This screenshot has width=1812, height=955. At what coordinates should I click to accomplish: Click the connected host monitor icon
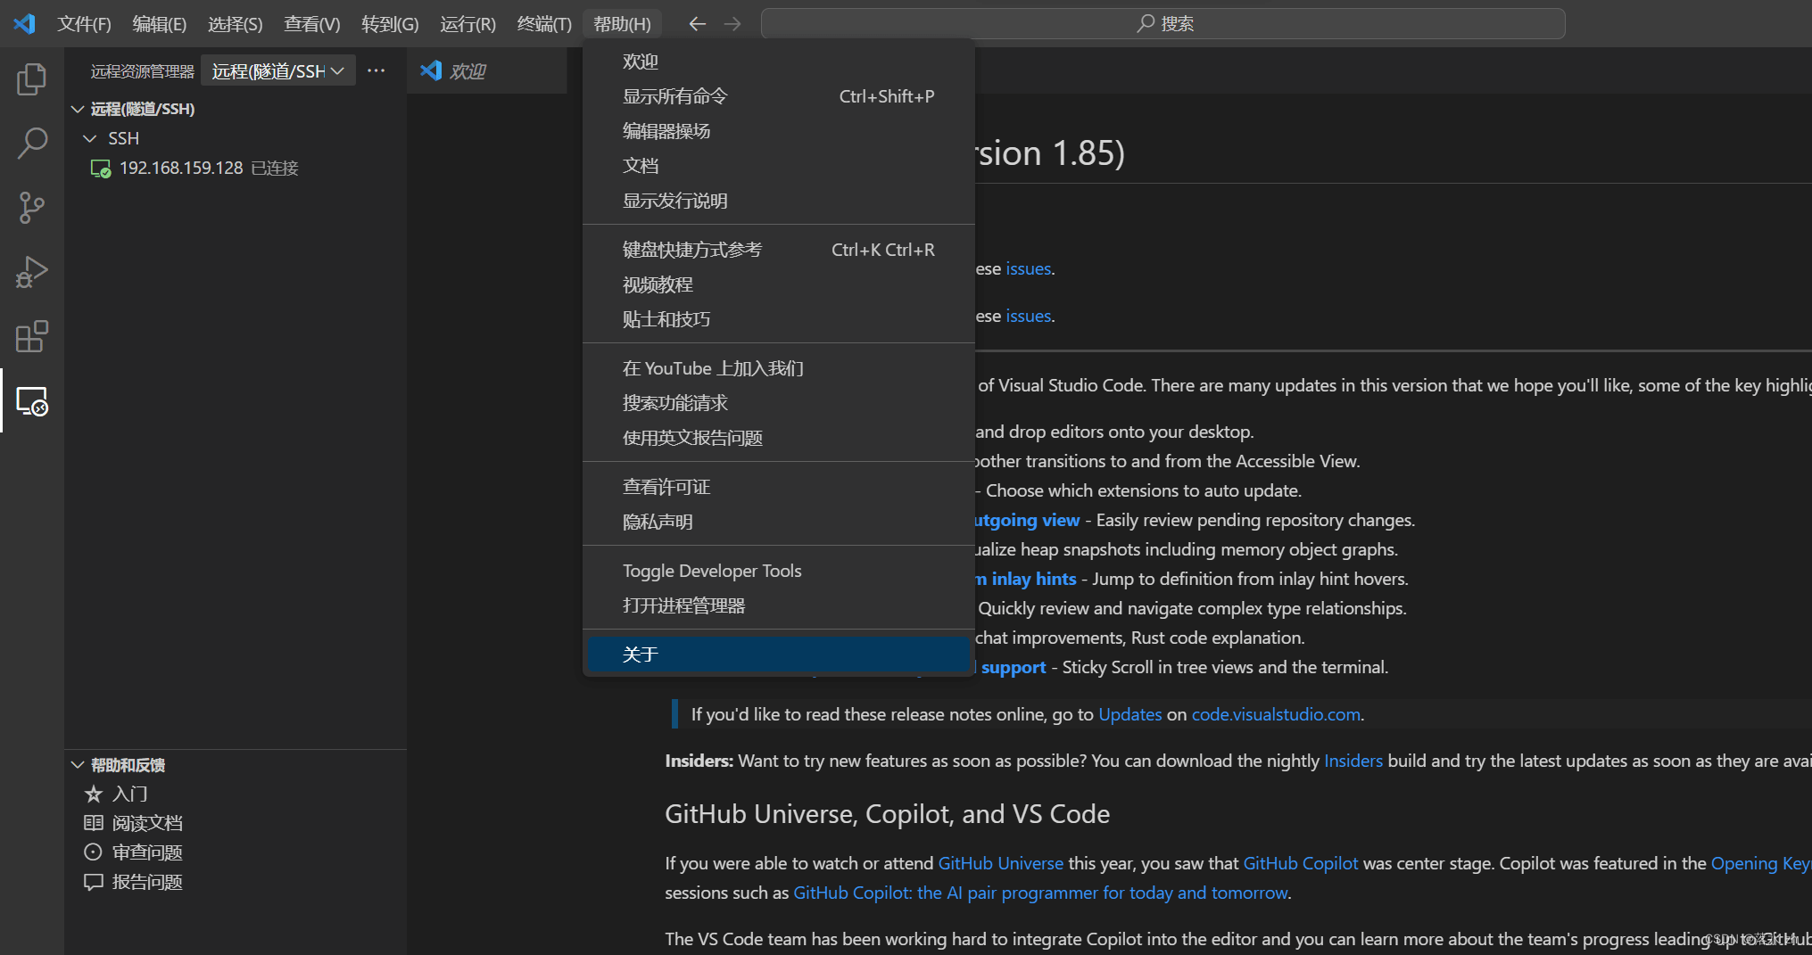100,169
